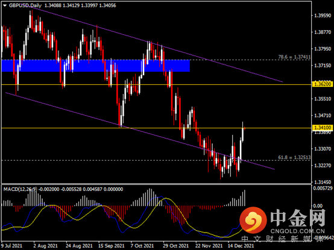Select the 61.8 = 1.32513 Fibonacci label
Screen dimensions: 334x250
[x=294, y=157]
